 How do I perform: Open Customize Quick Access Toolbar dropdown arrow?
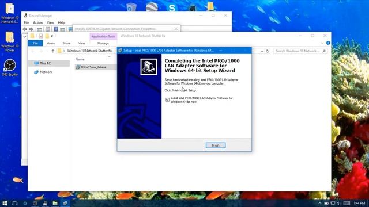[x=52, y=36]
